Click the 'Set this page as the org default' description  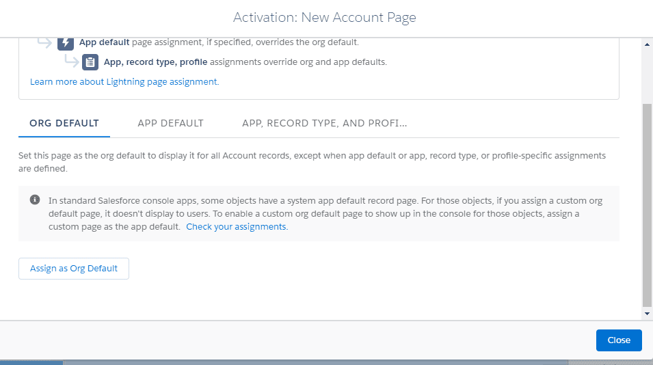[312, 162]
